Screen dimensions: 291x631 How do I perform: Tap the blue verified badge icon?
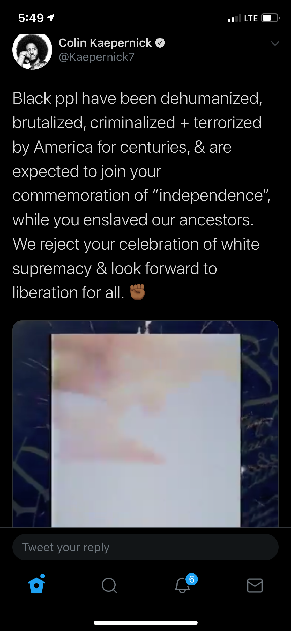point(160,43)
